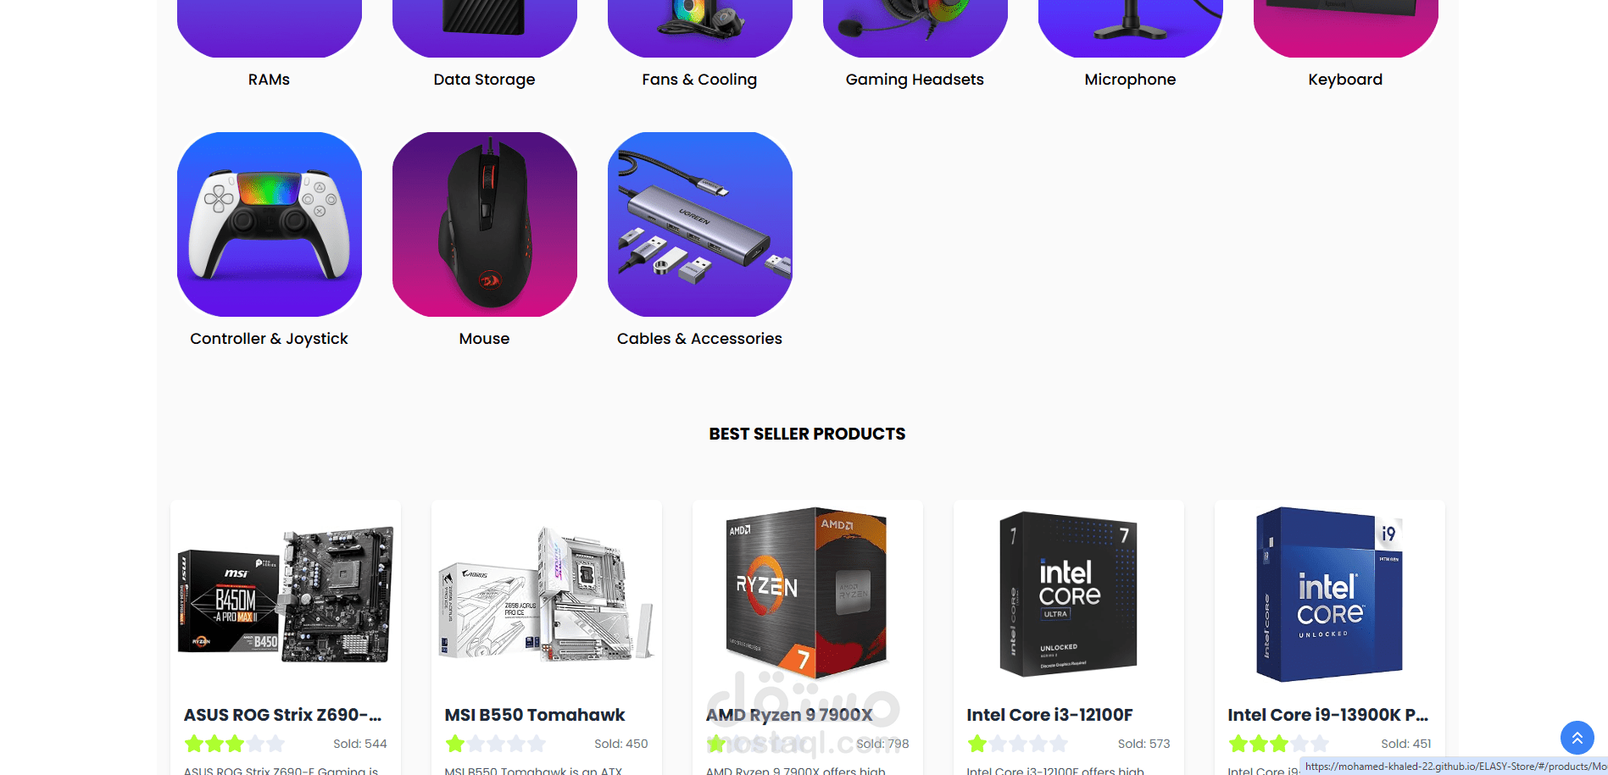Open the AMD Ryzen 9 7900X product image
Image resolution: width=1608 pixels, height=775 pixels.
tap(808, 595)
